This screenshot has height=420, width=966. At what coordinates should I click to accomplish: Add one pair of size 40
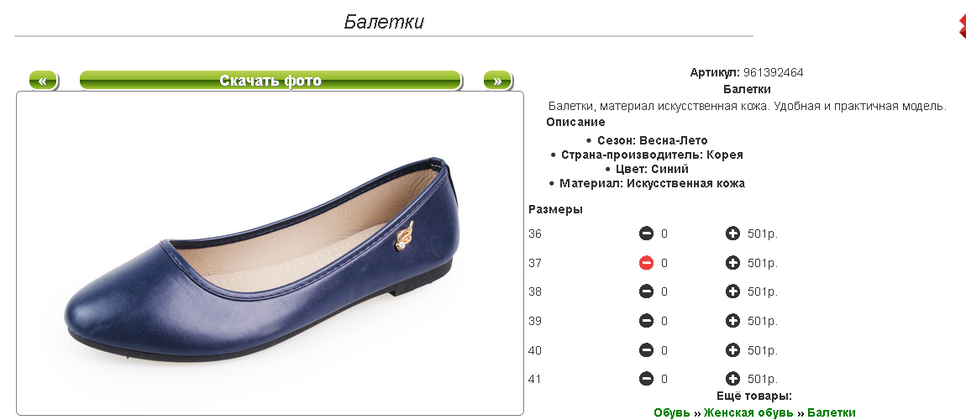pos(732,350)
